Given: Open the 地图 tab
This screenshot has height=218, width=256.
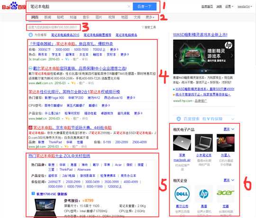Looking at the screenshot, I should 124,17.
